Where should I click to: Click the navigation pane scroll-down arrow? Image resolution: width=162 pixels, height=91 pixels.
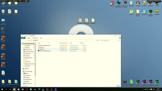35,84
